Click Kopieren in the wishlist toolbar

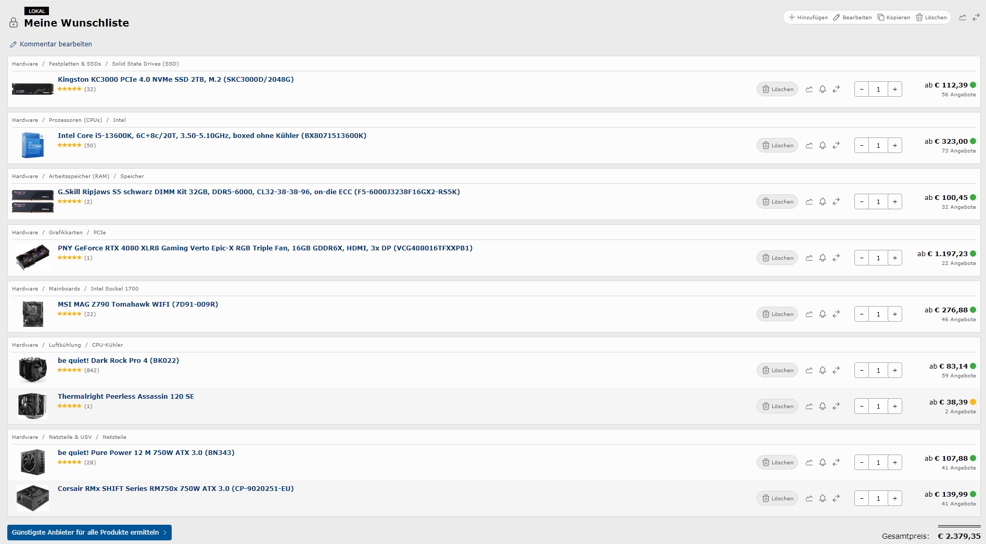[894, 17]
